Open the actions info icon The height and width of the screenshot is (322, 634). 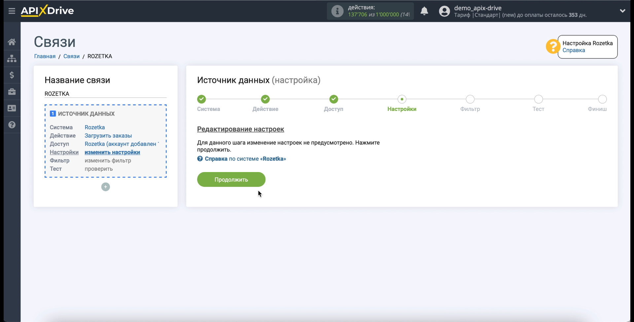pos(337,11)
